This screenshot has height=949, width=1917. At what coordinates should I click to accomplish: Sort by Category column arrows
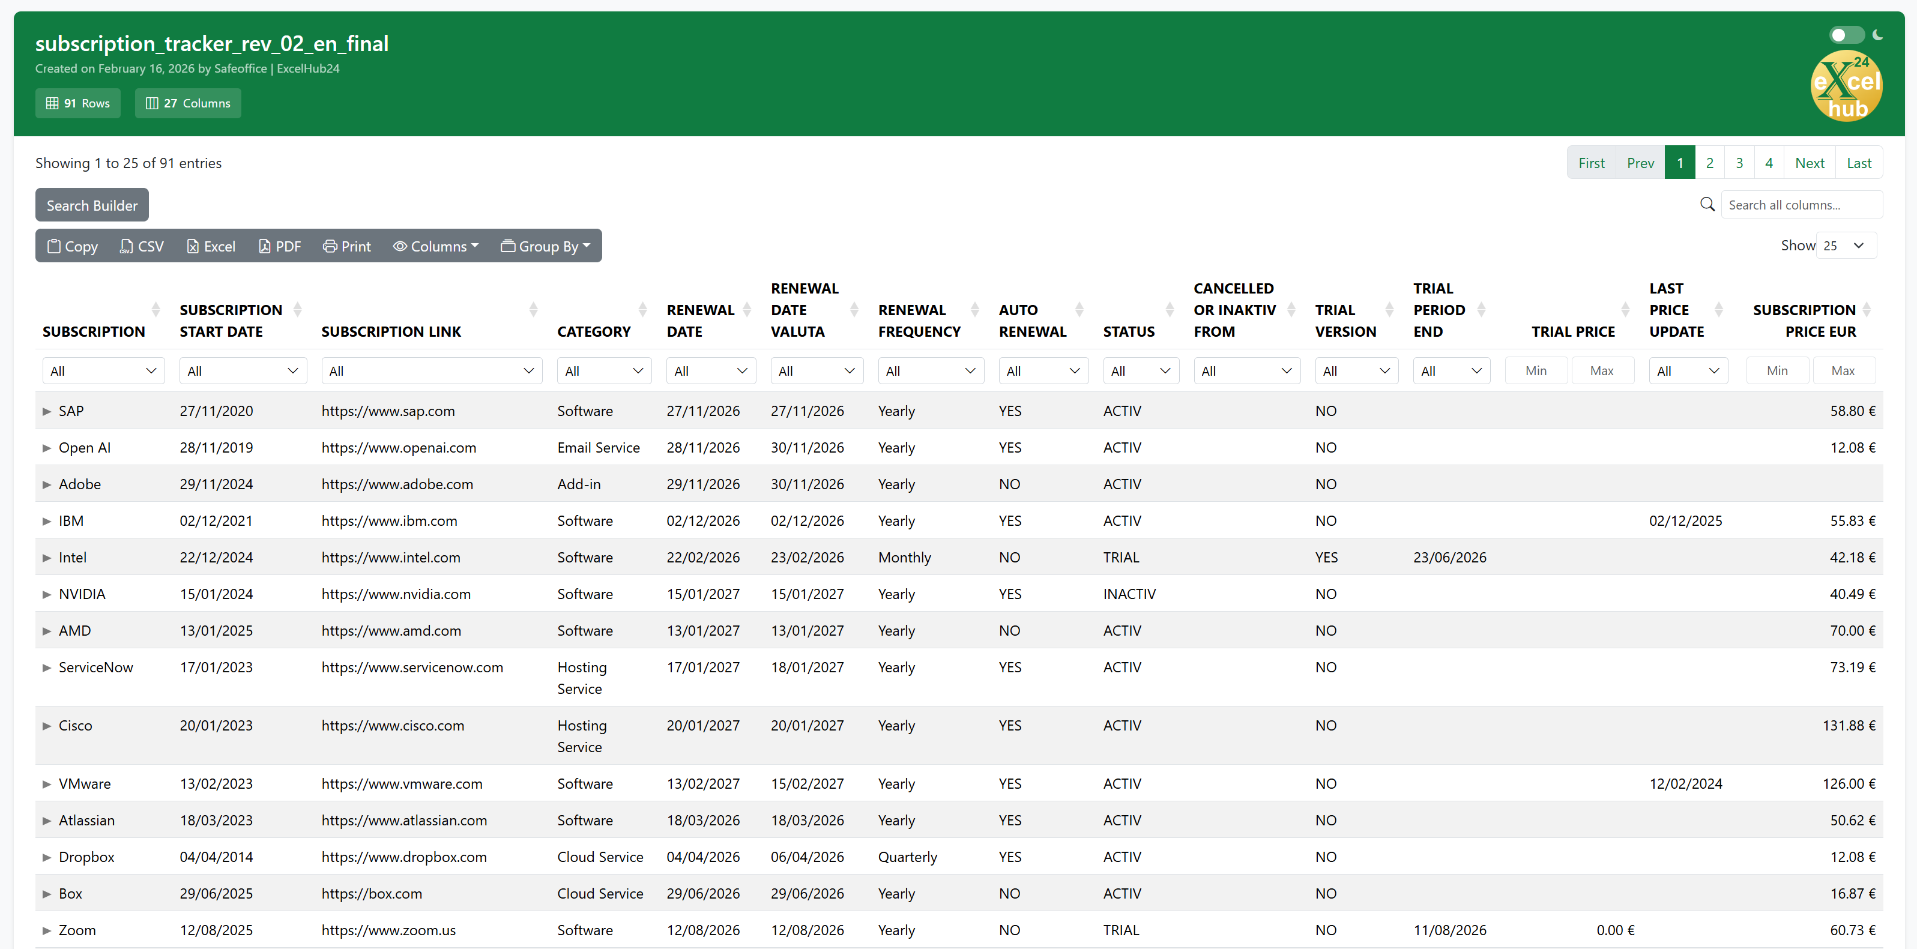click(643, 310)
